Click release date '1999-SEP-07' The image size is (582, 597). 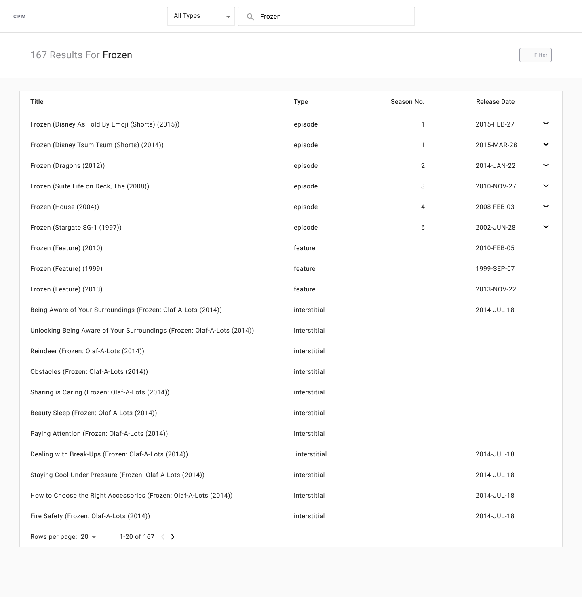coord(495,269)
